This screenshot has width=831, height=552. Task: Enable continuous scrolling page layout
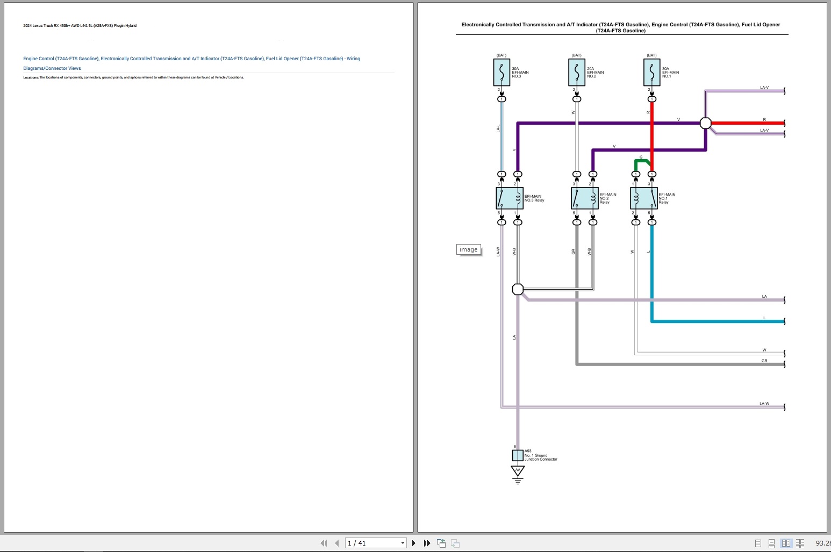771,543
